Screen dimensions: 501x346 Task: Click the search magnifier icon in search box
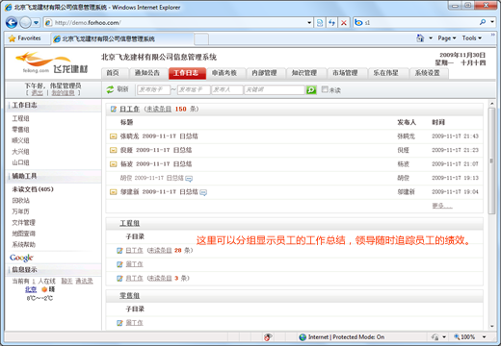[483, 22]
